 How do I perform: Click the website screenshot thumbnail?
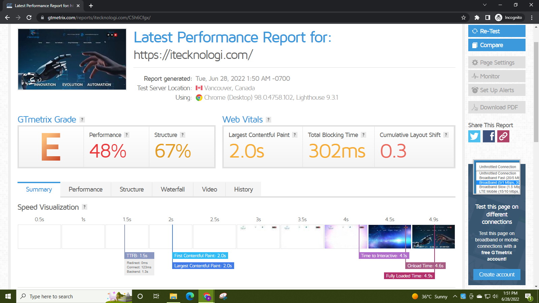[x=72, y=59]
